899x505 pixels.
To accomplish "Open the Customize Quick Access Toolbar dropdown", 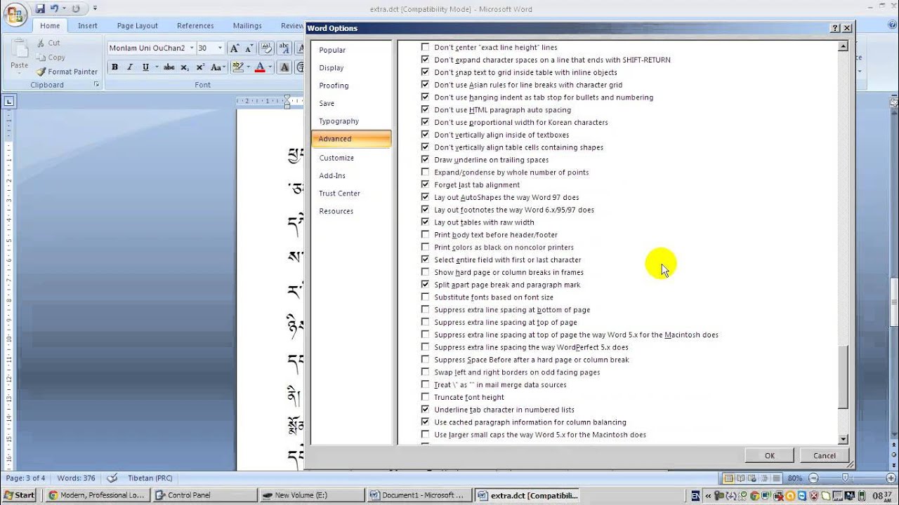I will [96, 8].
